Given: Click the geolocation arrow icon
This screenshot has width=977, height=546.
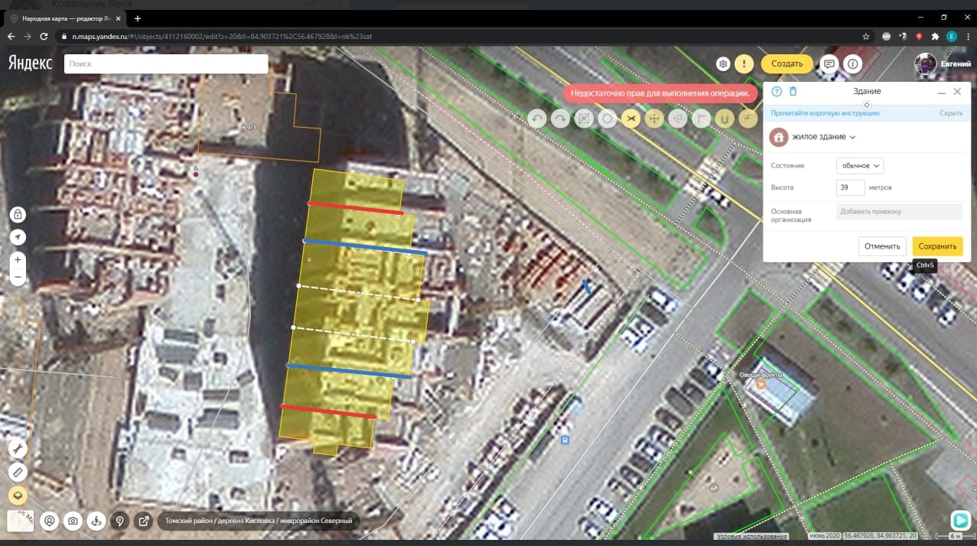Looking at the screenshot, I should coord(18,238).
